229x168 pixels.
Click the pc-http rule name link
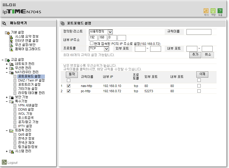click(86, 91)
